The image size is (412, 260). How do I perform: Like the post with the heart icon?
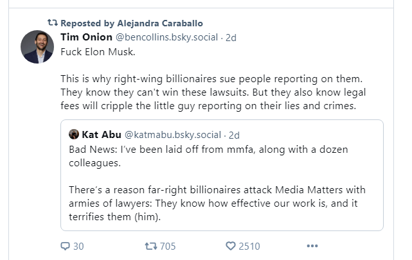point(231,246)
